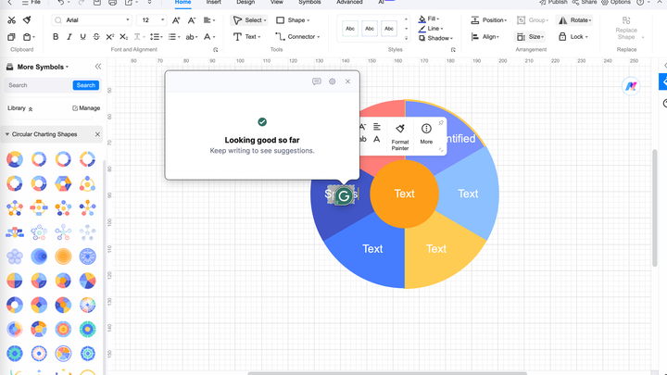Screen dimensions: 667x375
Task: Open Grammarly popup settings gear
Action: tap(333, 81)
